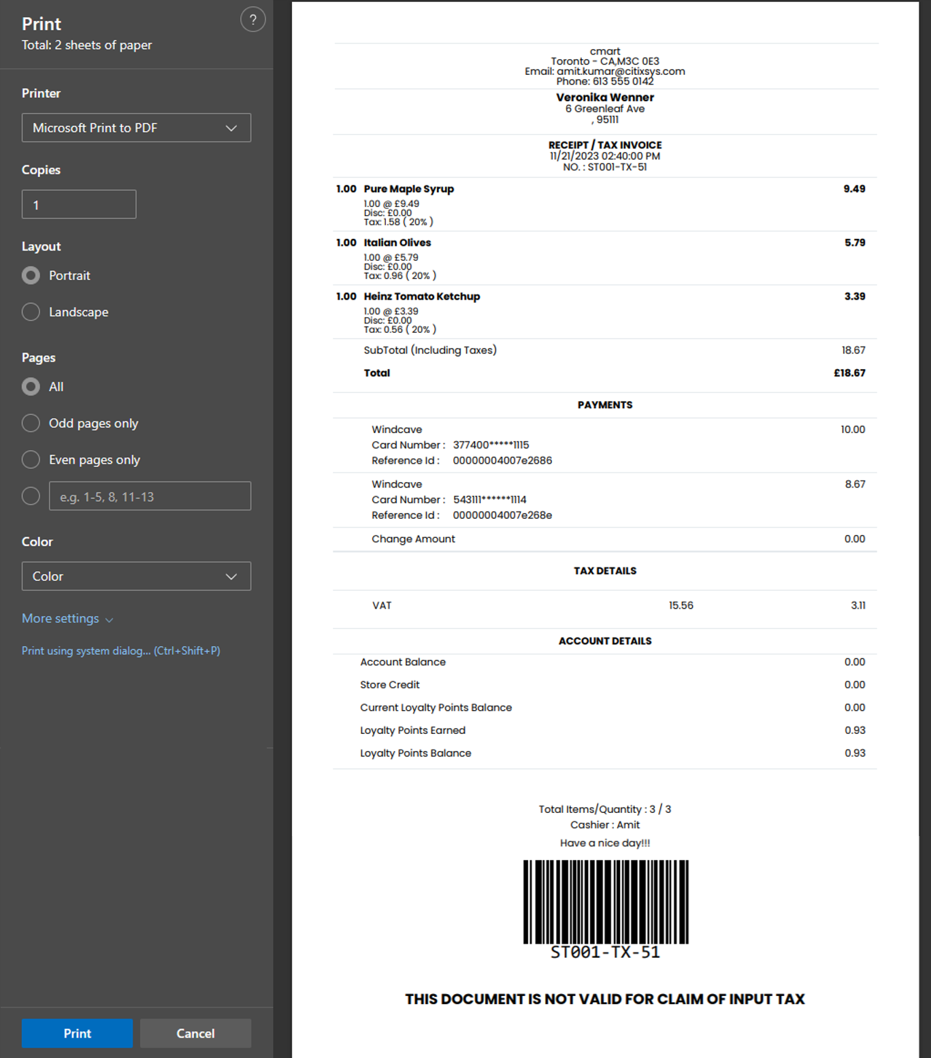Choose the All pages radio button
Screen dimensions: 931x1058
pos(31,387)
